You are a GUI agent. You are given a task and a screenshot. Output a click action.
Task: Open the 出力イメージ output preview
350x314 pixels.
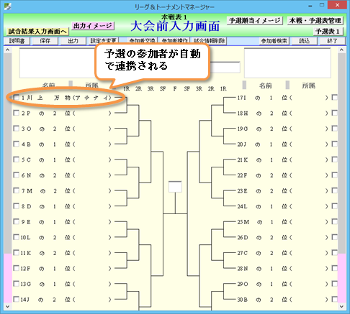tap(93, 26)
